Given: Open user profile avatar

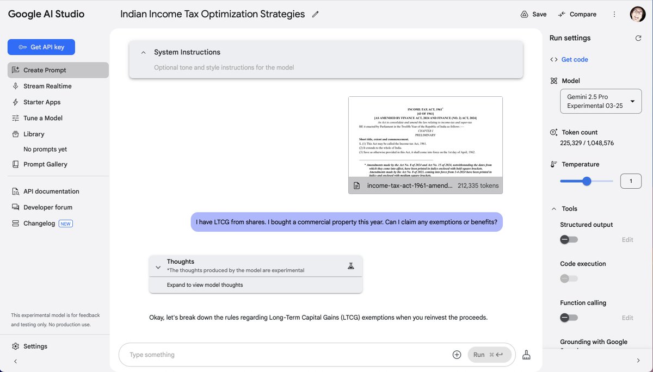Looking at the screenshot, I should click(x=638, y=14).
